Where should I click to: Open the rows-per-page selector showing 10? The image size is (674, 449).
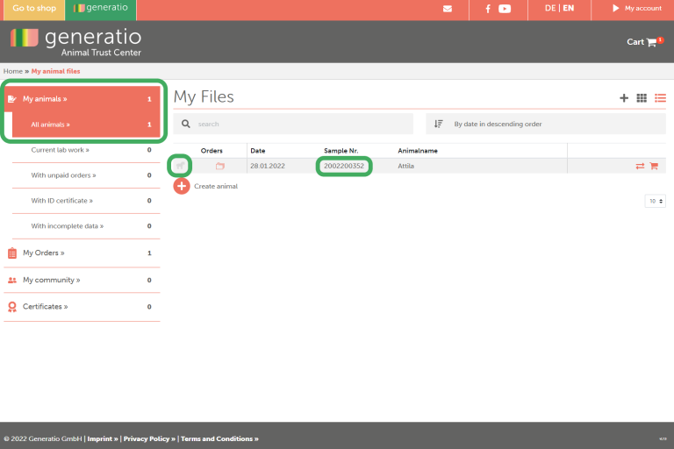[655, 201]
